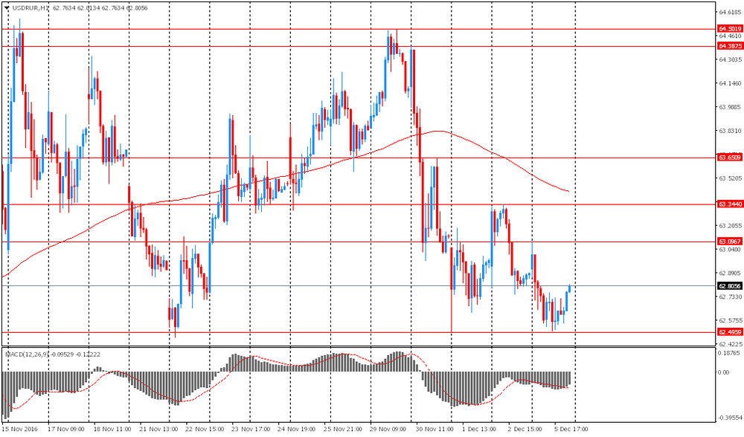Click the -0.39554 MACD scale value
Image resolution: width=744 pixels, height=437 pixels.
[729, 418]
